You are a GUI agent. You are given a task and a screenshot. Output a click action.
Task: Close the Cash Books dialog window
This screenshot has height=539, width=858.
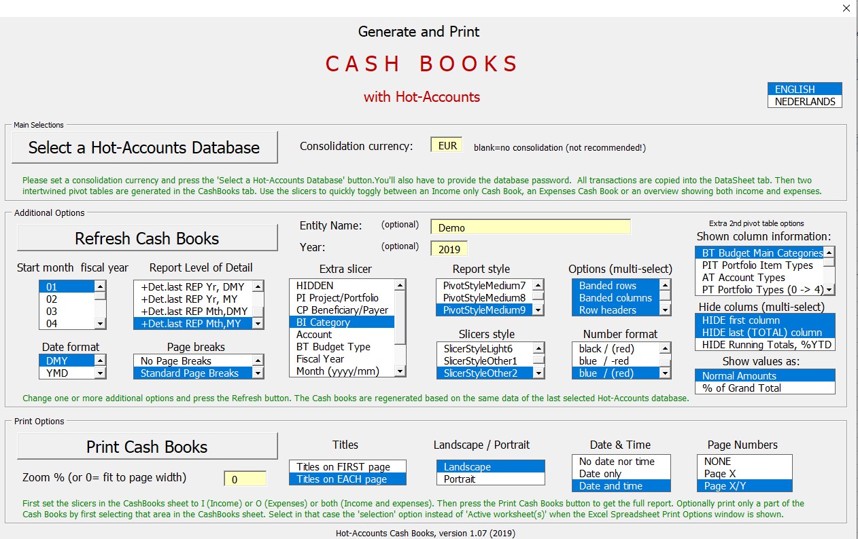point(846,9)
